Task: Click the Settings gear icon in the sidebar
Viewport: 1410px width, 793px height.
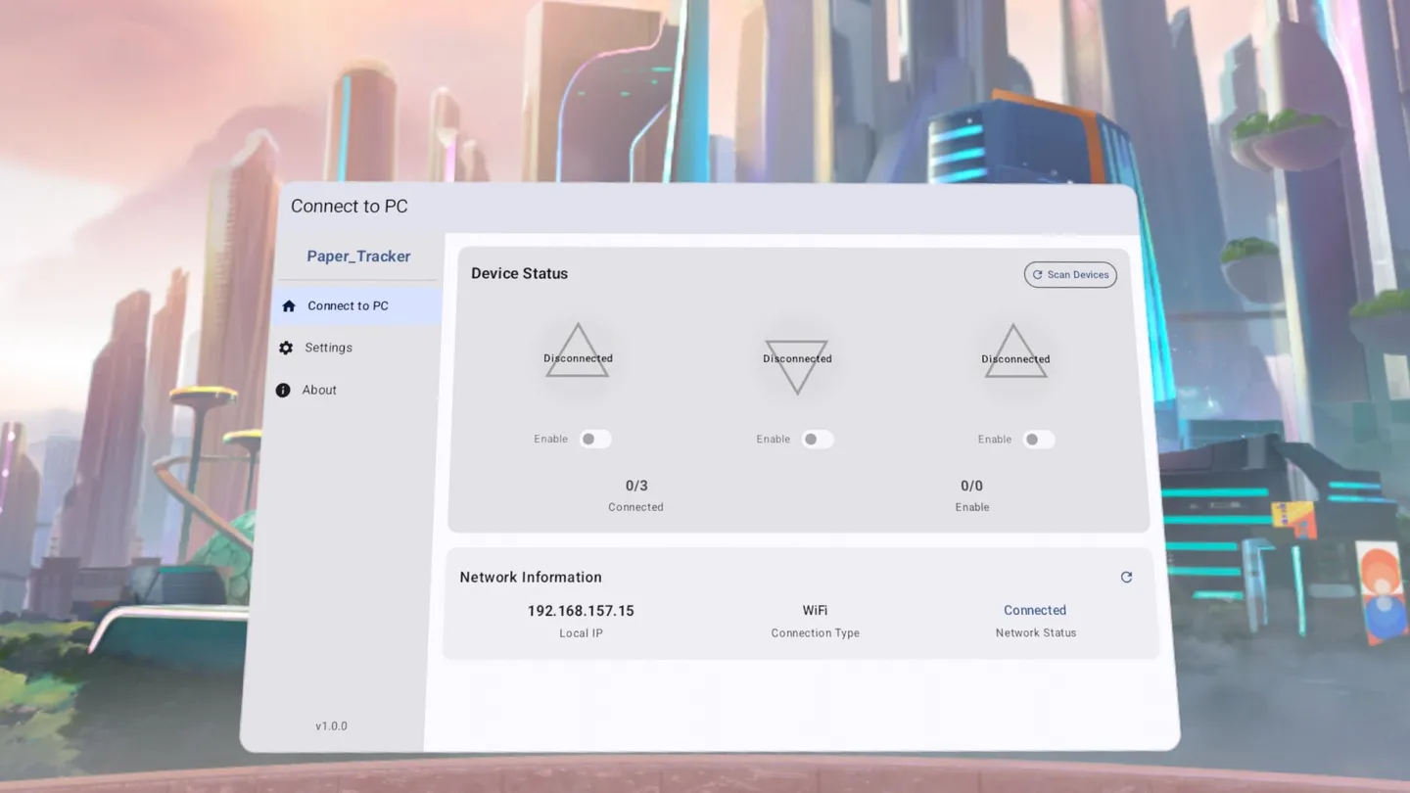Action: (286, 348)
